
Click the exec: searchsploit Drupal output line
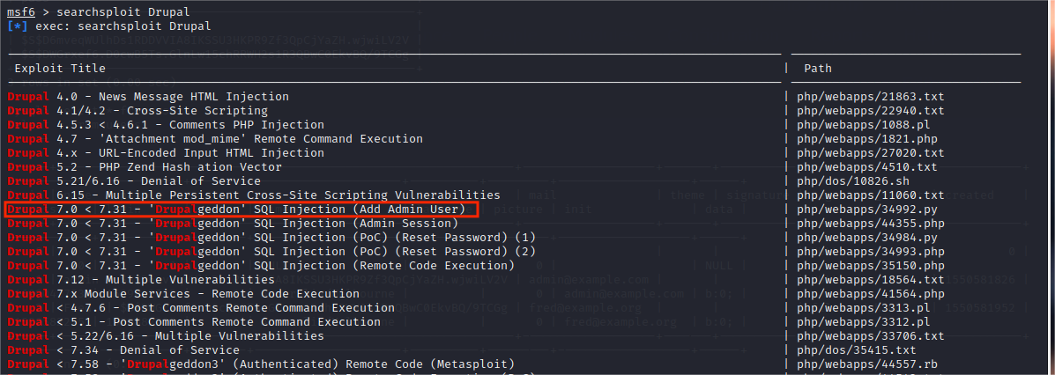(x=109, y=26)
